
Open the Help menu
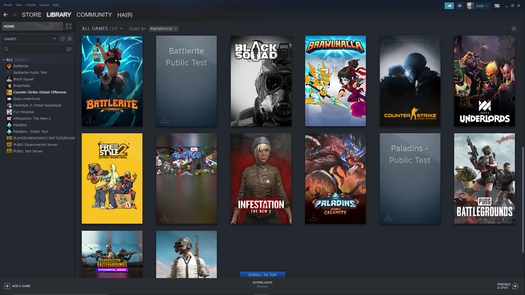[56, 5]
